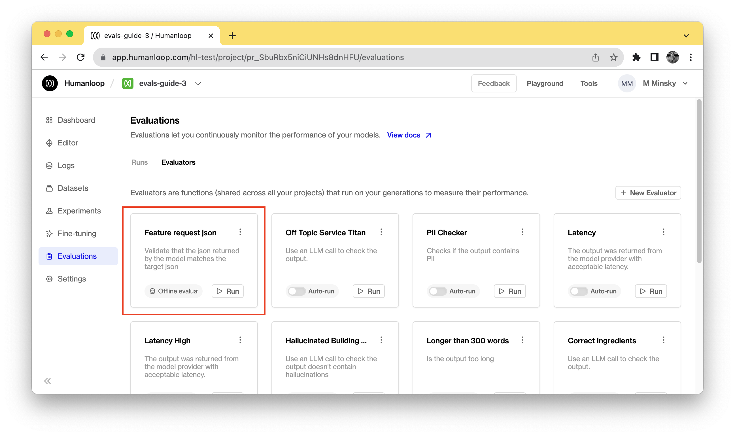
Task: Expand the browser tab search chevron
Action: pyautogui.click(x=686, y=36)
